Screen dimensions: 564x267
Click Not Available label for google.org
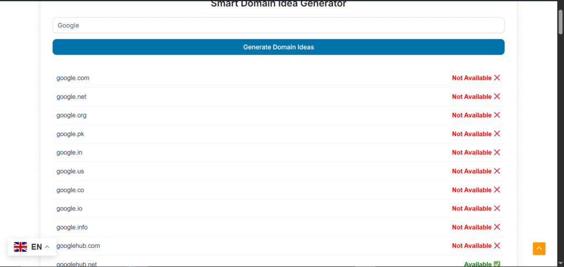pos(471,116)
